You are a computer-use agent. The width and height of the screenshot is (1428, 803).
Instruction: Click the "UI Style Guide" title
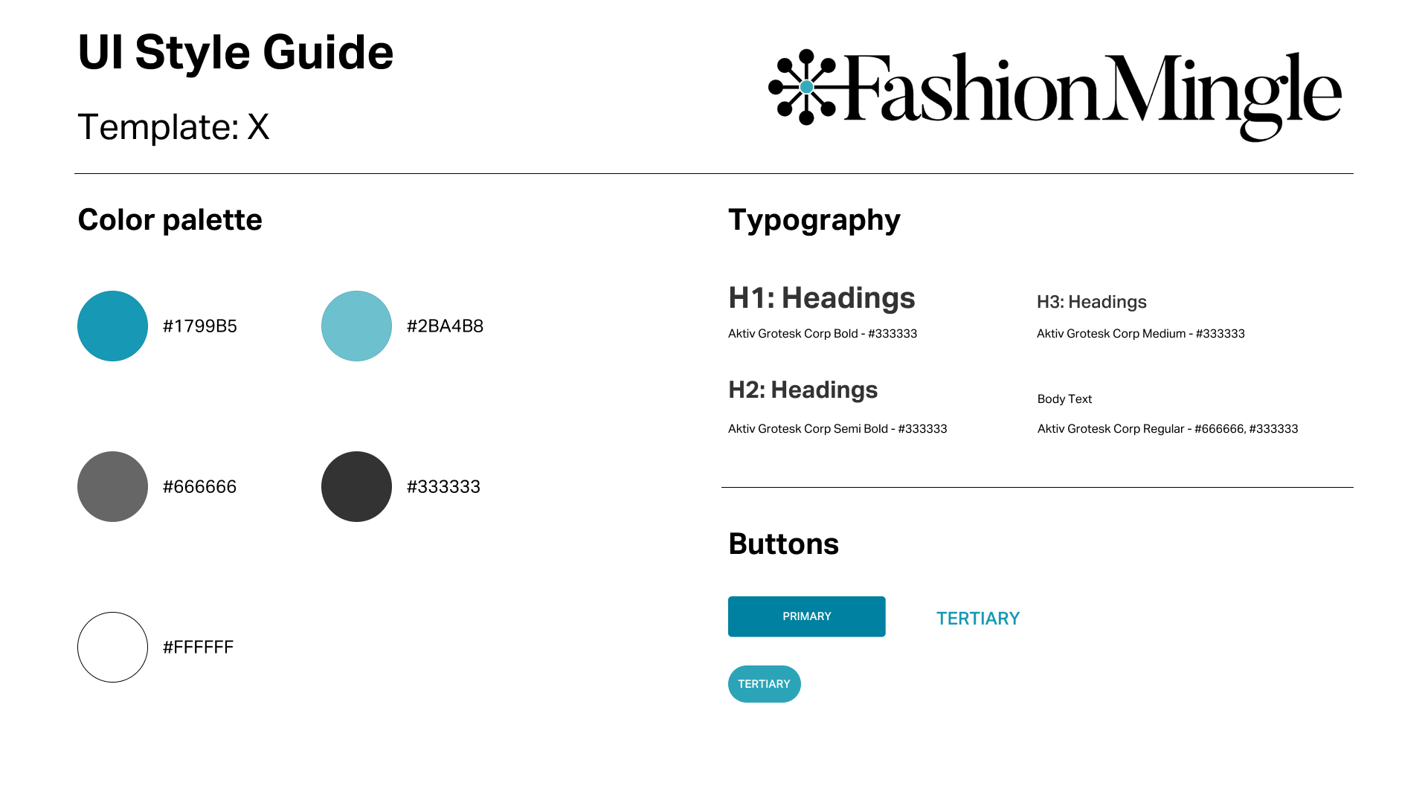click(x=236, y=53)
